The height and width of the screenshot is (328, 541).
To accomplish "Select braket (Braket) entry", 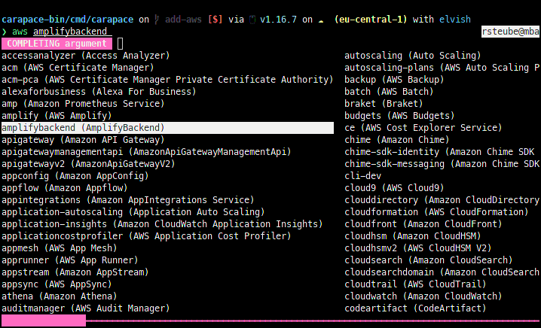I will 384,104.
